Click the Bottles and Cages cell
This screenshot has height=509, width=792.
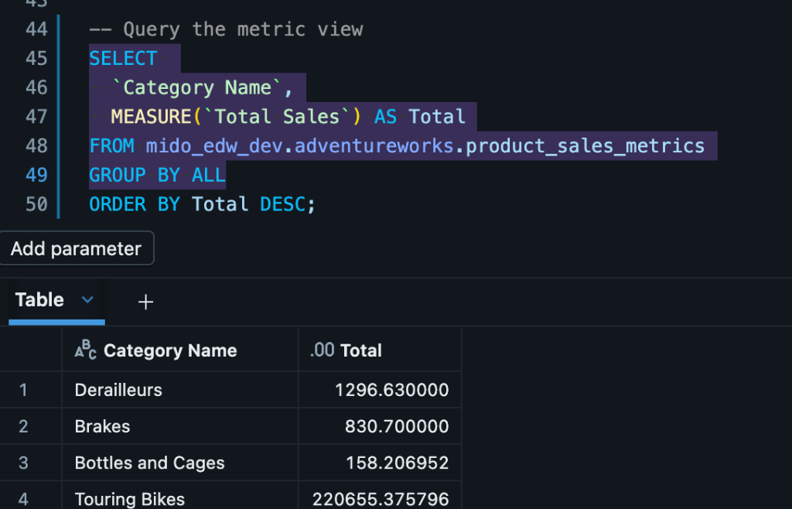click(x=149, y=463)
